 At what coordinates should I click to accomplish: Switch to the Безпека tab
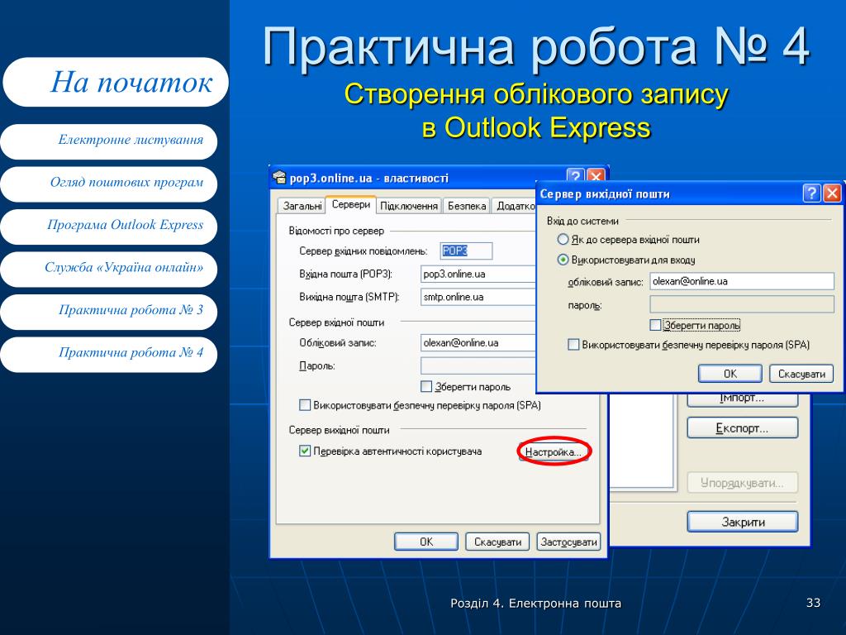467,206
